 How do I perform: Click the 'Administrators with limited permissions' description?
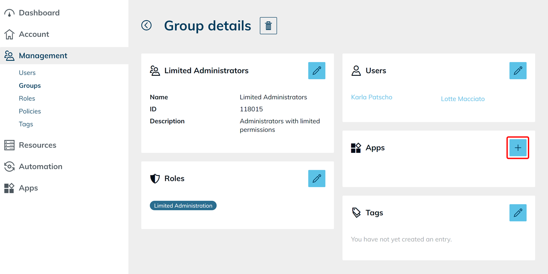(280, 125)
